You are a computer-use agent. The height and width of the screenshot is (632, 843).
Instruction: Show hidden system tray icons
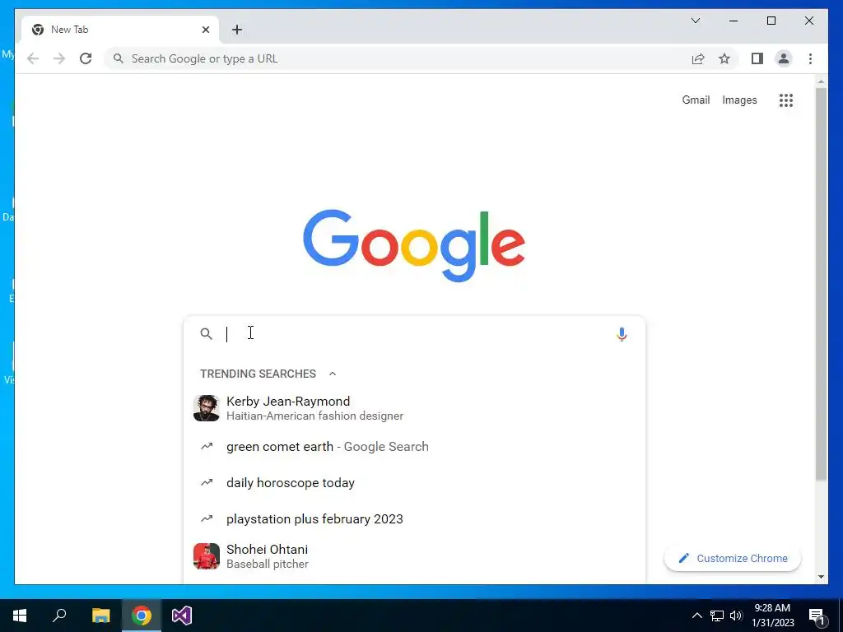pyautogui.click(x=696, y=616)
